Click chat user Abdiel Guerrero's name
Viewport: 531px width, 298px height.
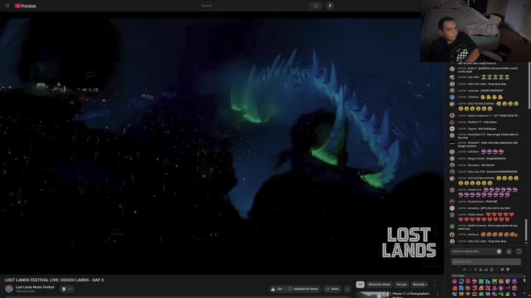[x=477, y=226]
